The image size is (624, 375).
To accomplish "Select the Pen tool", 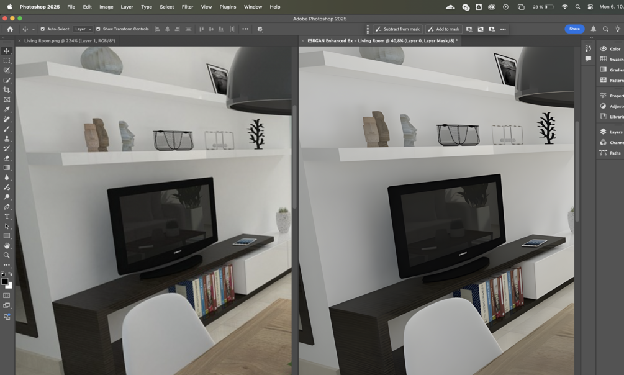I will pyautogui.click(x=7, y=207).
